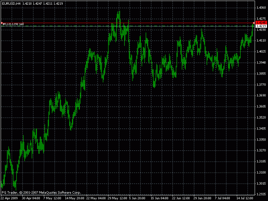268x201 pixels.
Task: Click the 1.3605 price axis label
Action: (x=261, y=107)
